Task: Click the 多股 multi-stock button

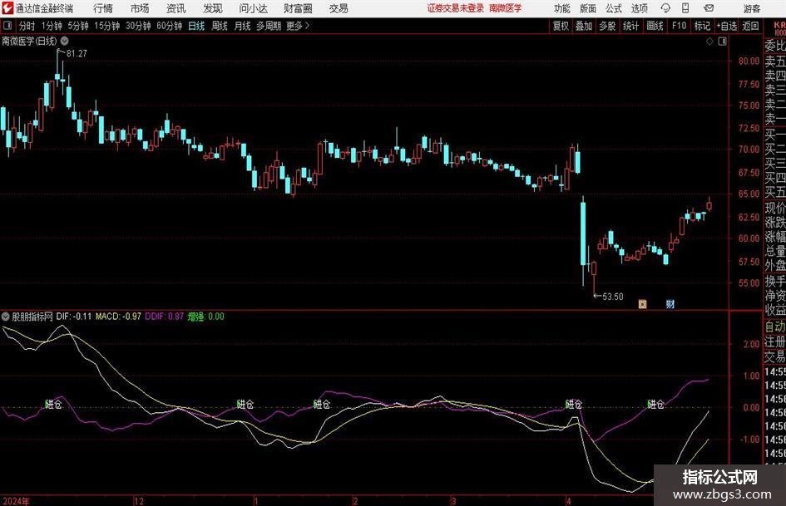Action: [x=607, y=26]
